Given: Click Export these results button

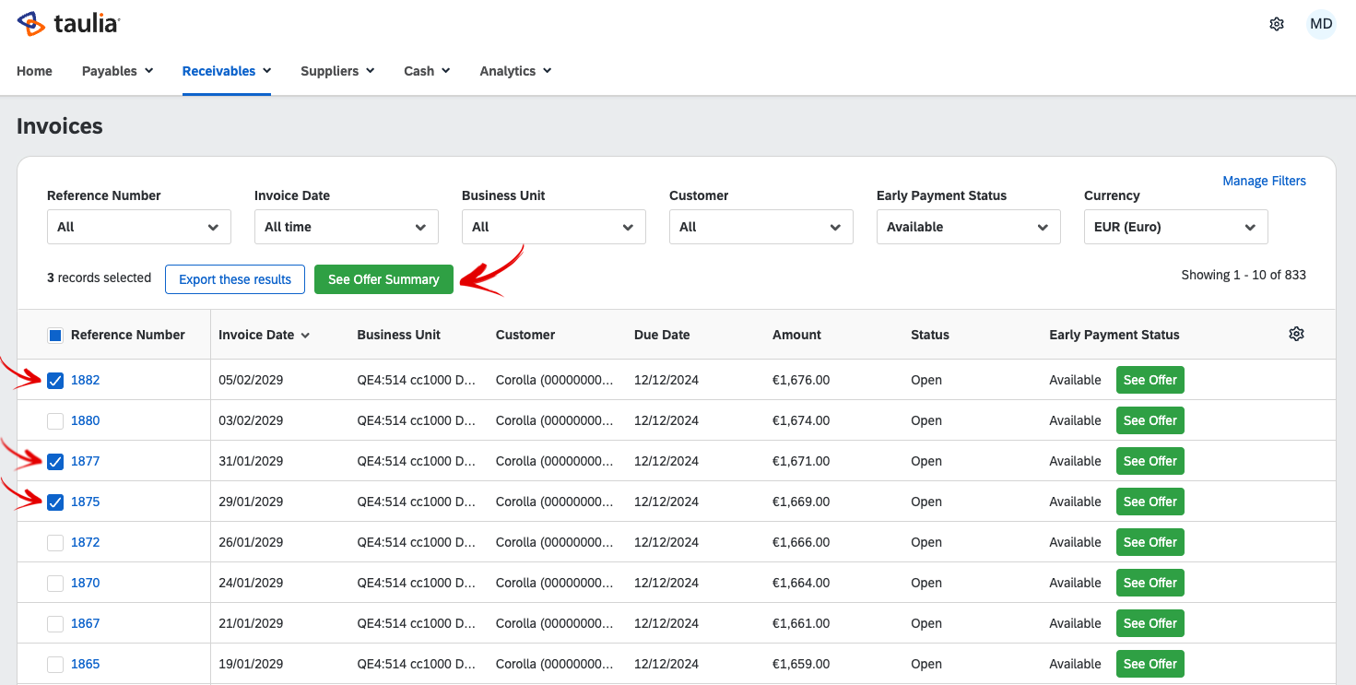Looking at the screenshot, I should coord(235,279).
